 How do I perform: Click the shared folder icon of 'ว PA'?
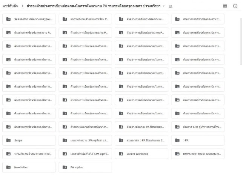pos(177,140)
